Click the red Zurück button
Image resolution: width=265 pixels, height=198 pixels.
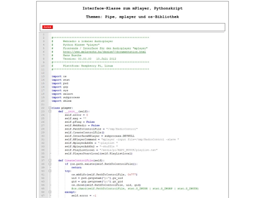(48, 27)
